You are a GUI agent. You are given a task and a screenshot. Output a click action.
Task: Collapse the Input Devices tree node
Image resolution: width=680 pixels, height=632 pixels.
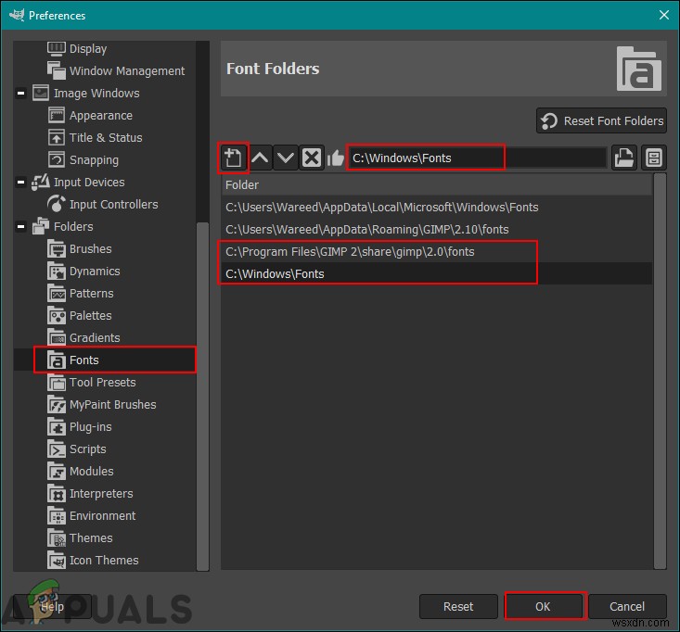[20, 182]
